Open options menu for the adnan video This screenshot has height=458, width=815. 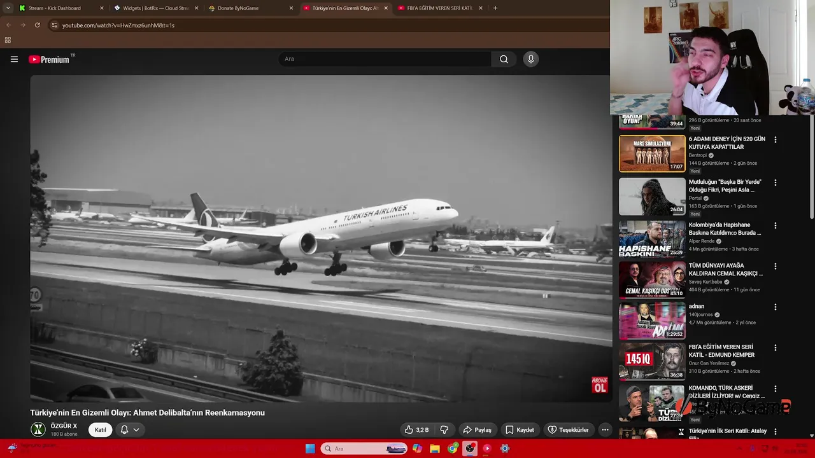[775, 307]
